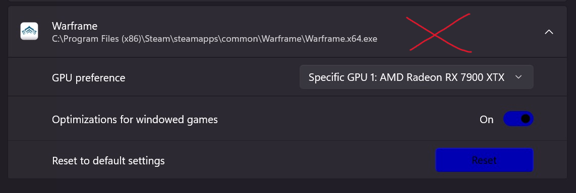
Task: Click the "Reset" word inside blue button
Action: point(484,160)
